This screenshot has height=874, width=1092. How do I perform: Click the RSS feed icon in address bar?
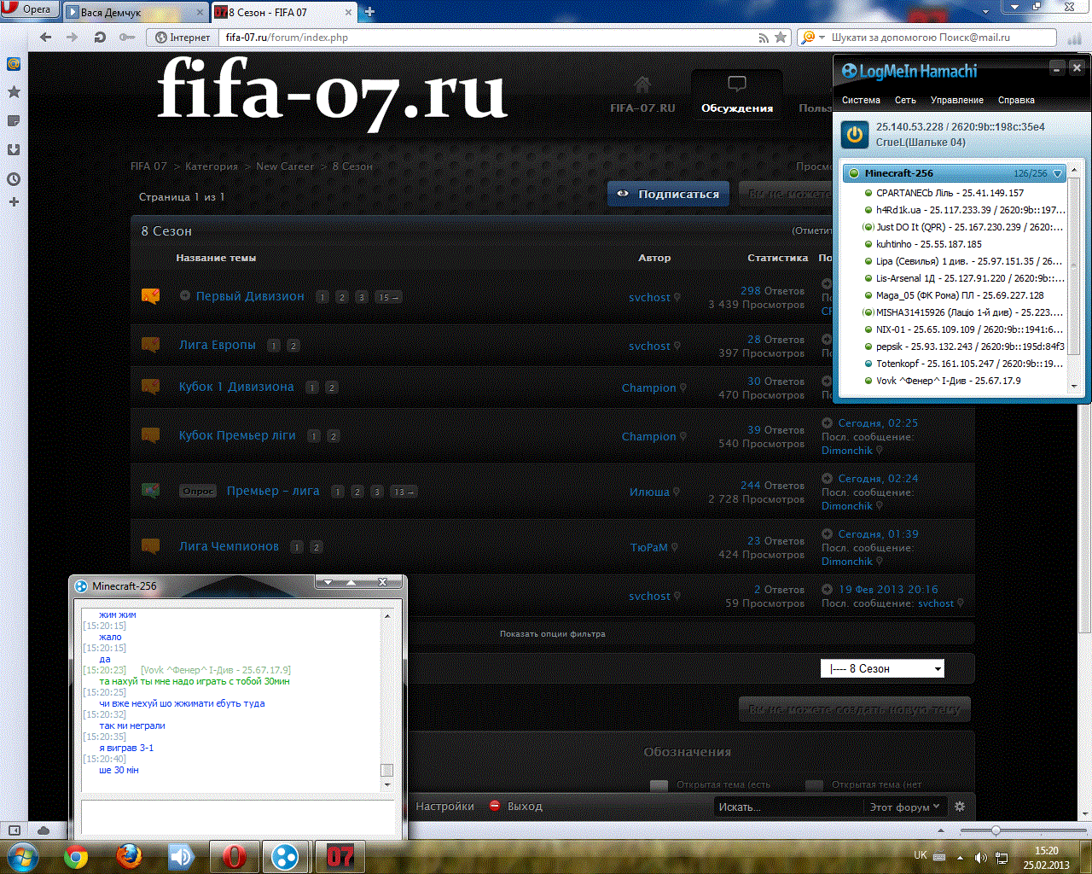pyautogui.click(x=764, y=38)
